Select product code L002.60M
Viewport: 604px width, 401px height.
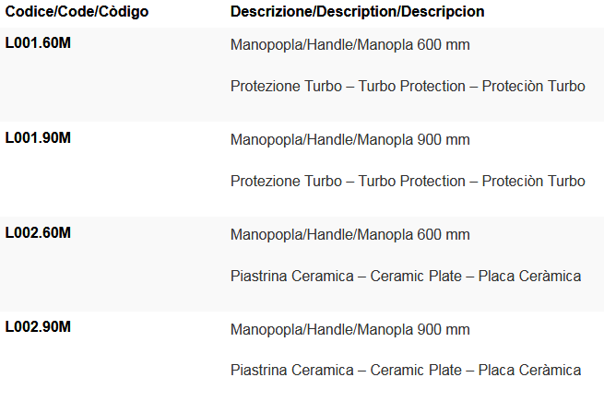pos(39,232)
